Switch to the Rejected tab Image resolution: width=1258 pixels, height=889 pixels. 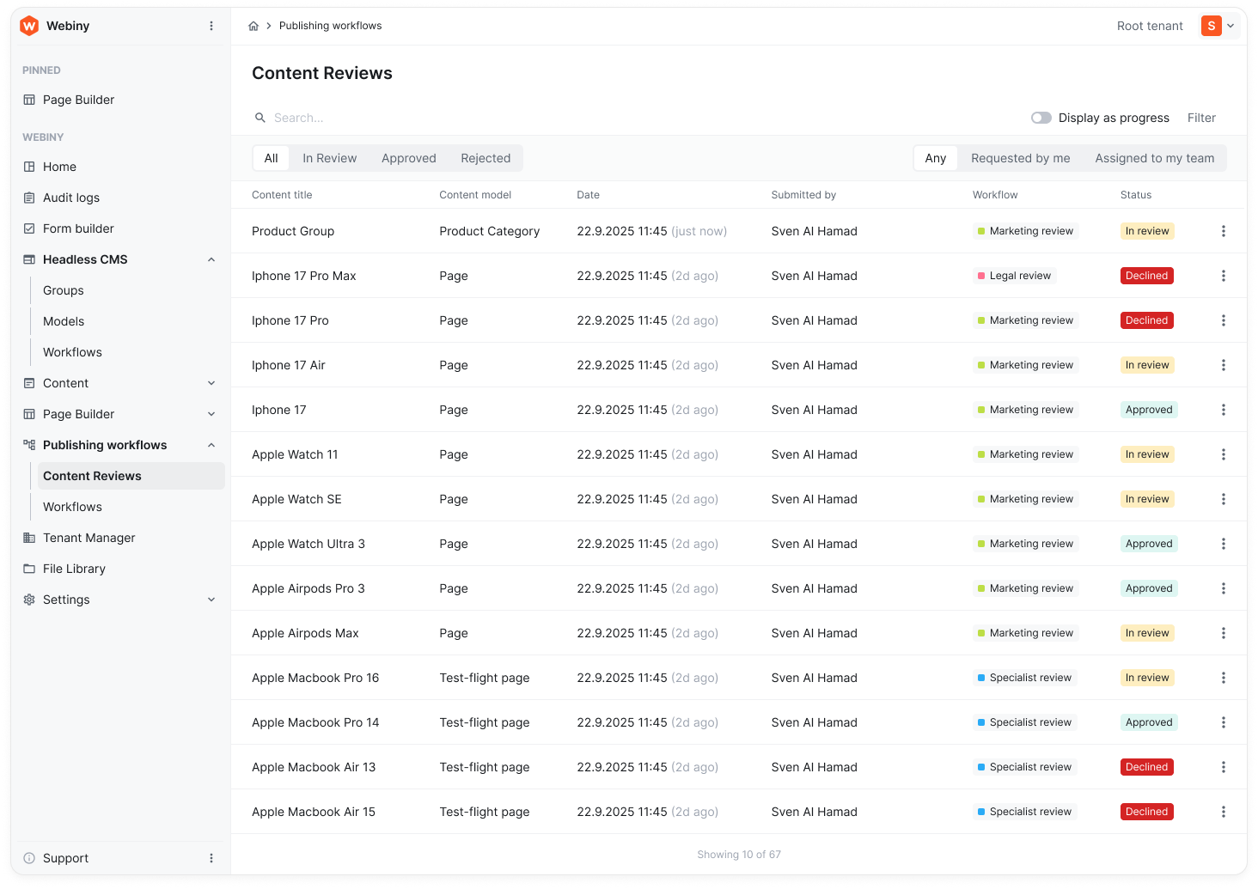(x=485, y=158)
